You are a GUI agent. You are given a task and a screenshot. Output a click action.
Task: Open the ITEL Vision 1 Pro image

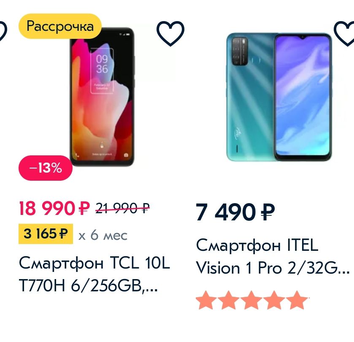click(x=279, y=97)
